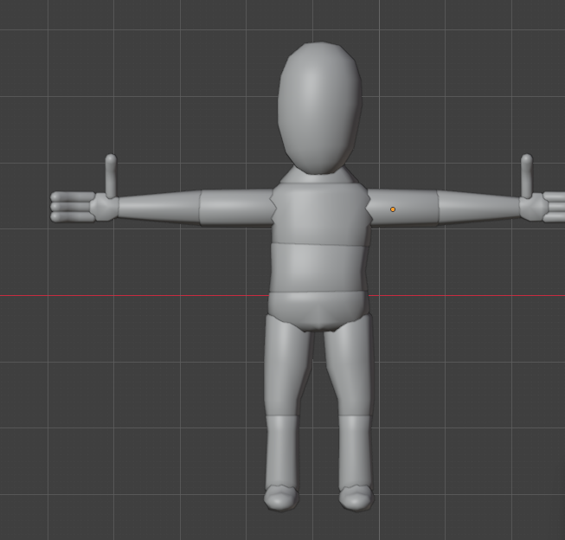
Task: Select the thigh on the viewer's left side
Action: point(286,366)
